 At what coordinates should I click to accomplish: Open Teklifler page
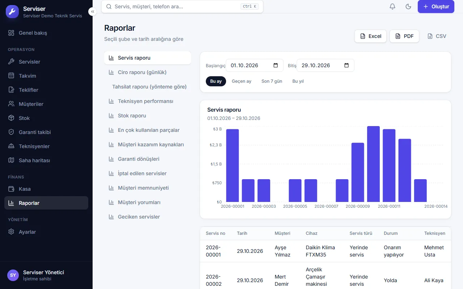tap(46, 90)
